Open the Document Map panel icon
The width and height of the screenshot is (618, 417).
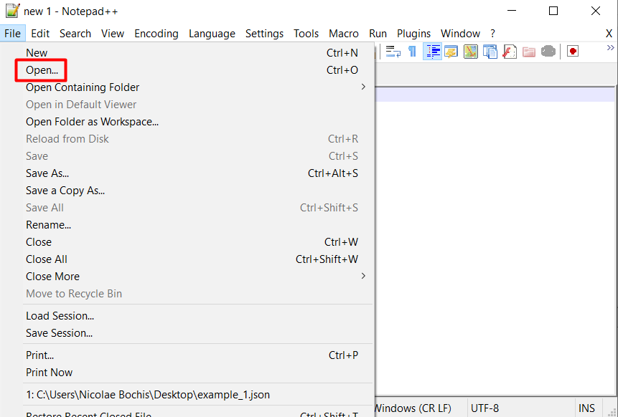tap(470, 51)
